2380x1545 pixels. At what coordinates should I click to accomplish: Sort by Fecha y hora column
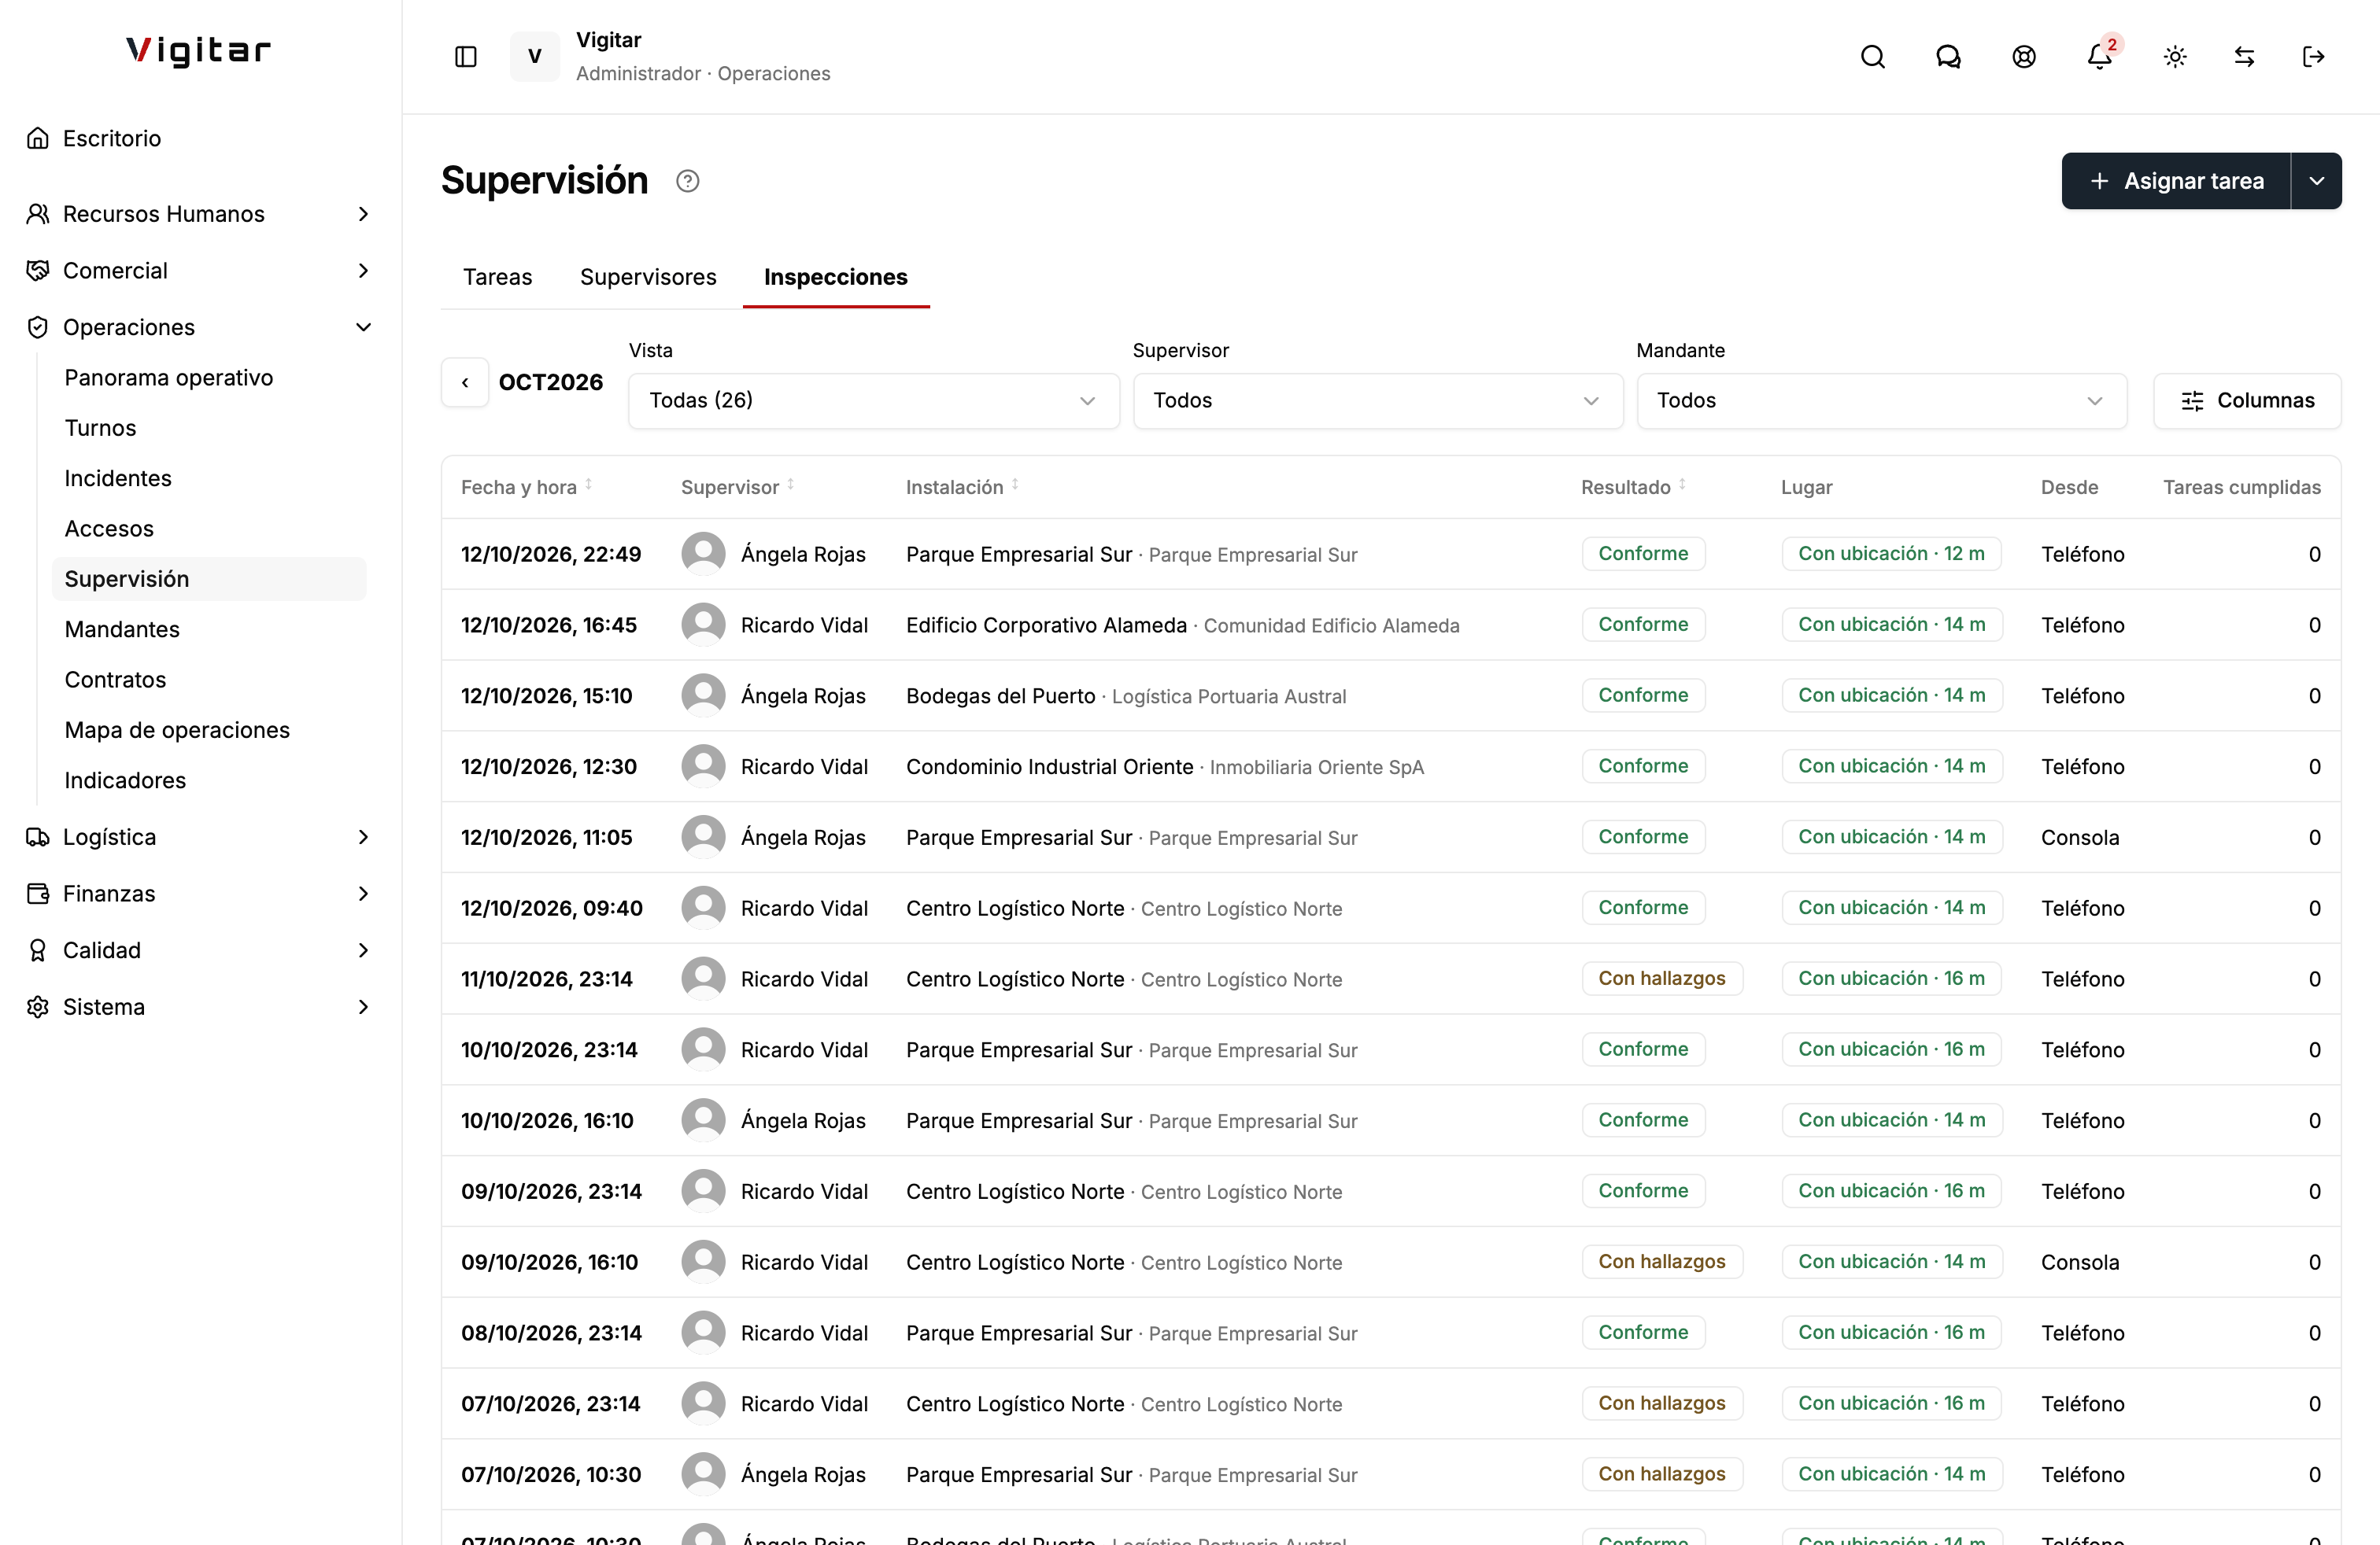click(526, 487)
